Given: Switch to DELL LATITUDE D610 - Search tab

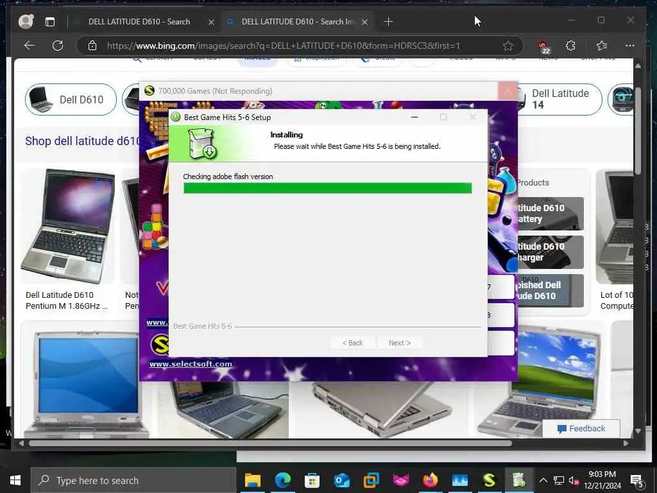Looking at the screenshot, I should click(139, 21).
